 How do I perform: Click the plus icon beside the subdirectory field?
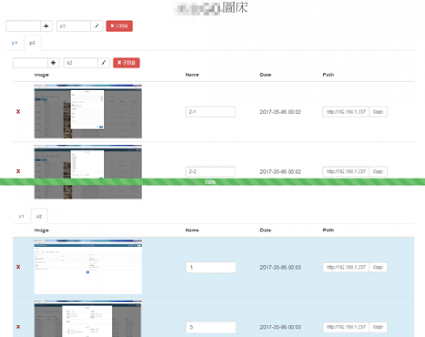[x=53, y=63]
